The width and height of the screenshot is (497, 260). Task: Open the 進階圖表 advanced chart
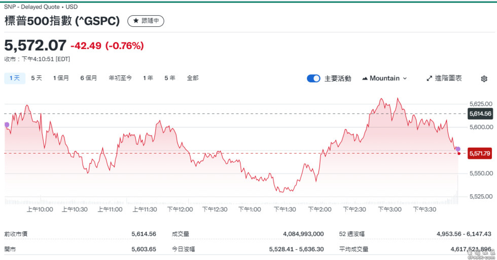click(x=444, y=78)
